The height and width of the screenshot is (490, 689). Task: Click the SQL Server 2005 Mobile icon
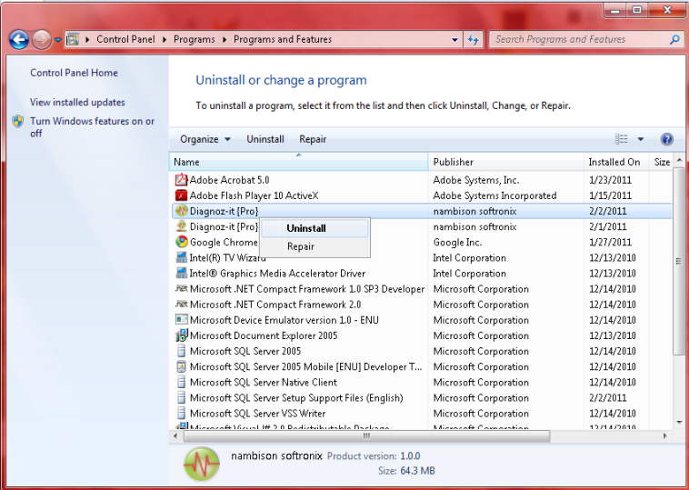[x=181, y=366]
